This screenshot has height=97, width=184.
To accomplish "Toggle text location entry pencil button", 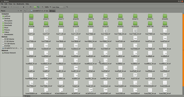I will click(25, 11).
